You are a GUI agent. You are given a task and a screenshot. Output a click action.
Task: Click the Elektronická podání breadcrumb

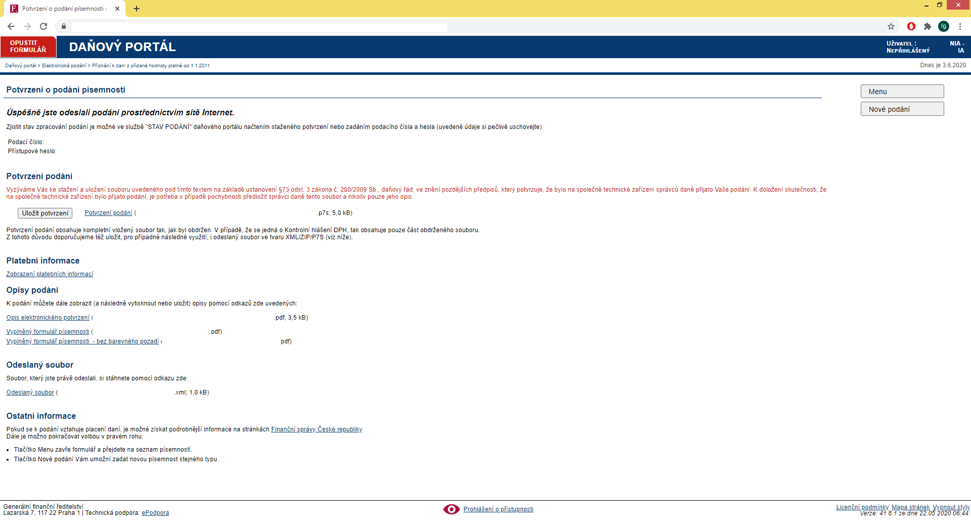(64, 66)
